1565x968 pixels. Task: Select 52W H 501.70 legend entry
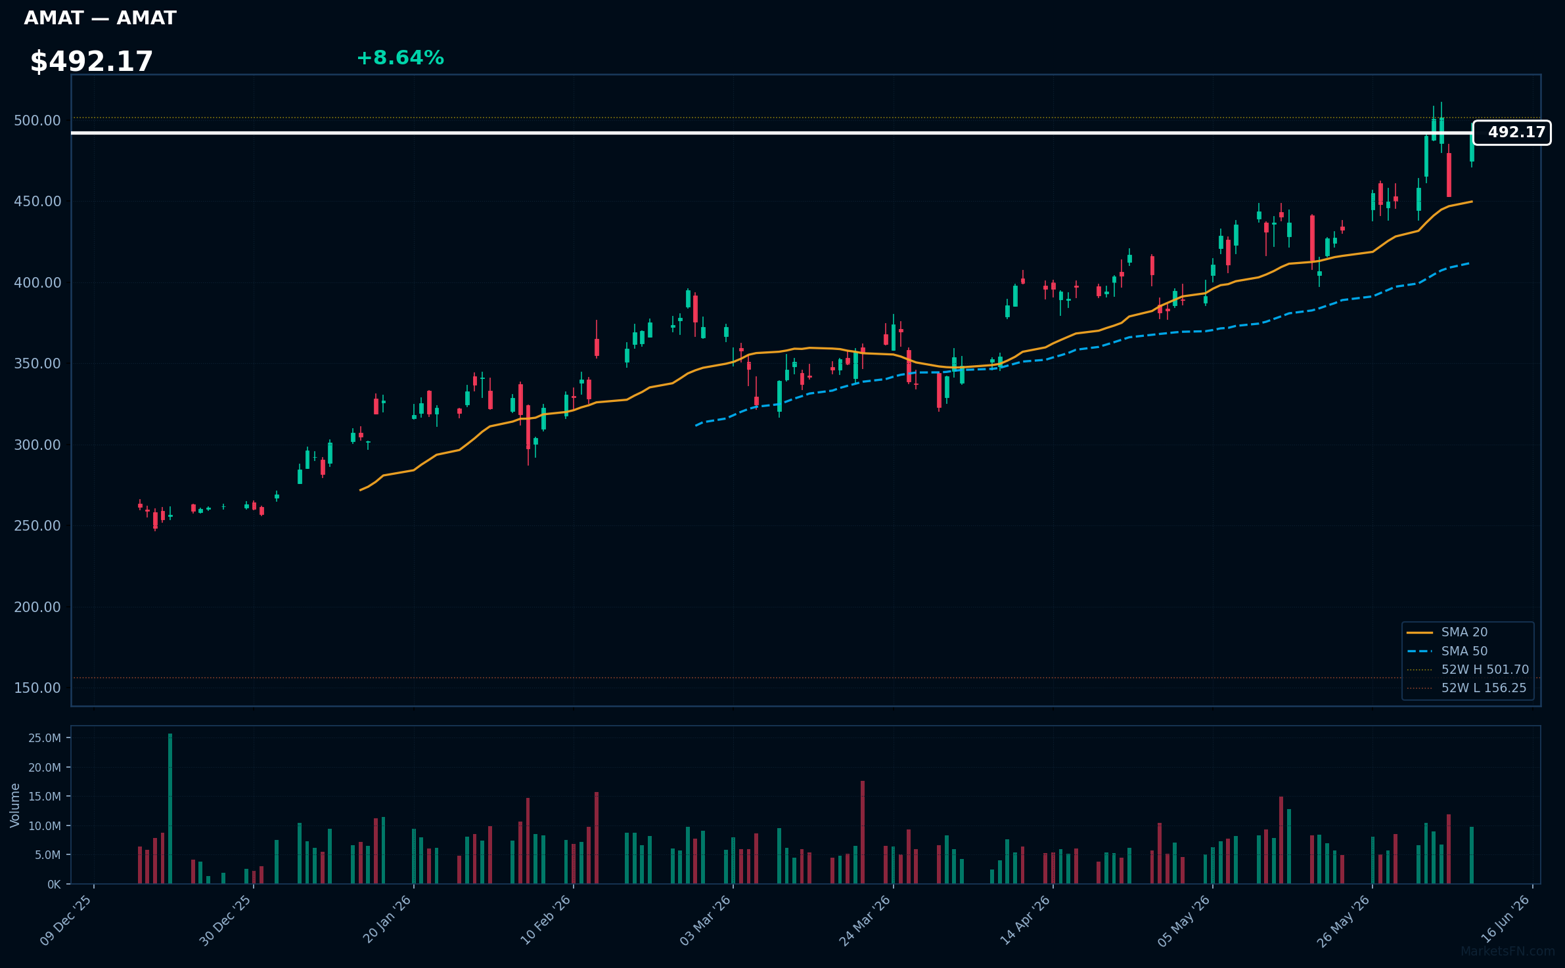(x=1468, y=670)
